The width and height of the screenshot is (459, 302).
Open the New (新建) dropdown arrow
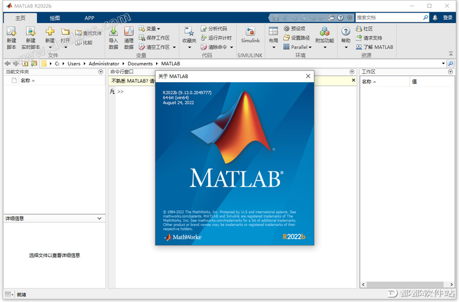click(50, 48)
